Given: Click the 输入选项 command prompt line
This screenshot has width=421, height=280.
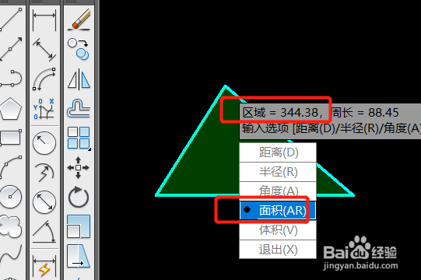Looking at the screenshot, I should click(x=331, y=128).
